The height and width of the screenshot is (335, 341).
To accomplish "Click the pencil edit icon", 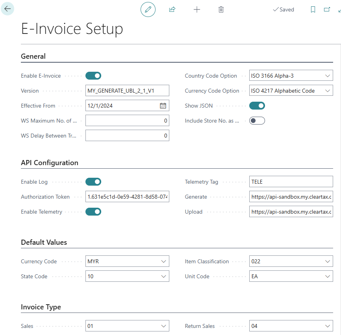I will (148, 9).
